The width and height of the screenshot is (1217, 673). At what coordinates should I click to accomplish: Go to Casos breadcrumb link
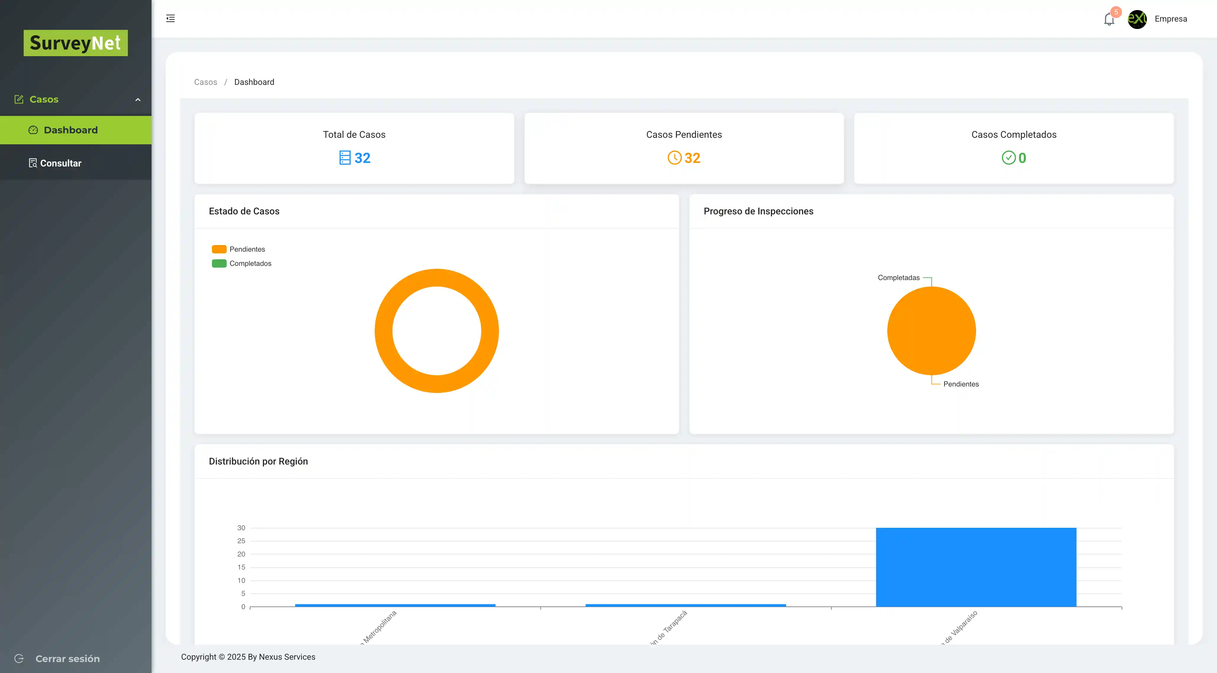205,82
